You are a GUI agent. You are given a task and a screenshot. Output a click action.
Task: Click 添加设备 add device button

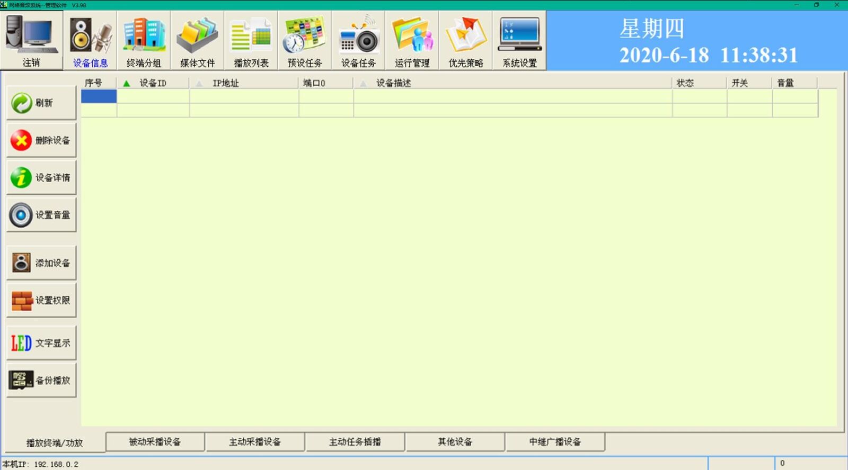41,263
